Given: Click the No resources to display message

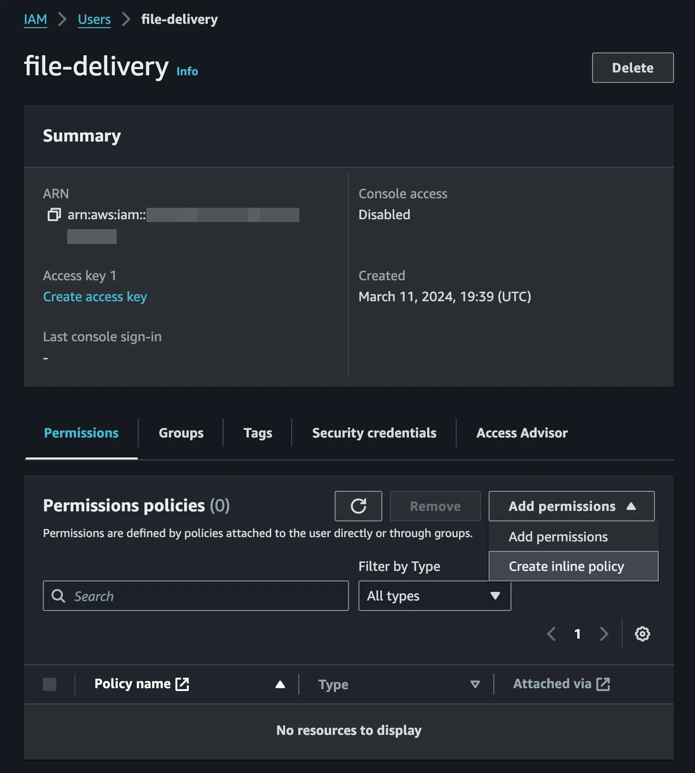Looking at the screenshot, I should pyautogui.click(x=349, y=730).
